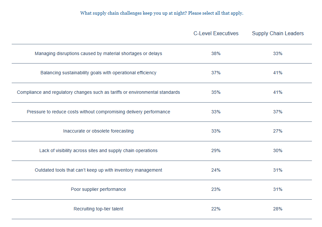Click the 'Managing disruptions caused by material shortages' row label

[x=98, y=53]
